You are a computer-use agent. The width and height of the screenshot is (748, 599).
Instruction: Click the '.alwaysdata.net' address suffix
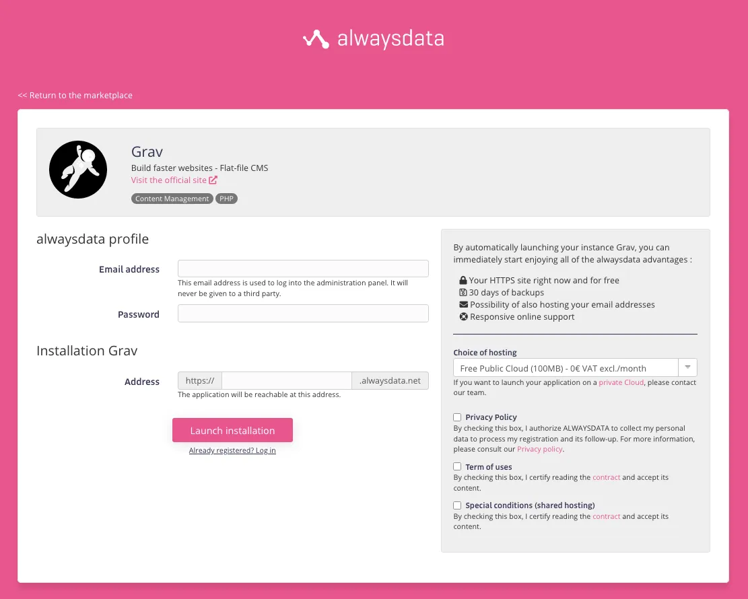point(390,380)
